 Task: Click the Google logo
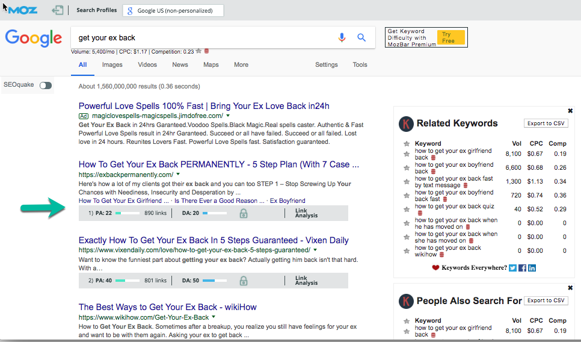pyautogui.click(x=33, y=38)
